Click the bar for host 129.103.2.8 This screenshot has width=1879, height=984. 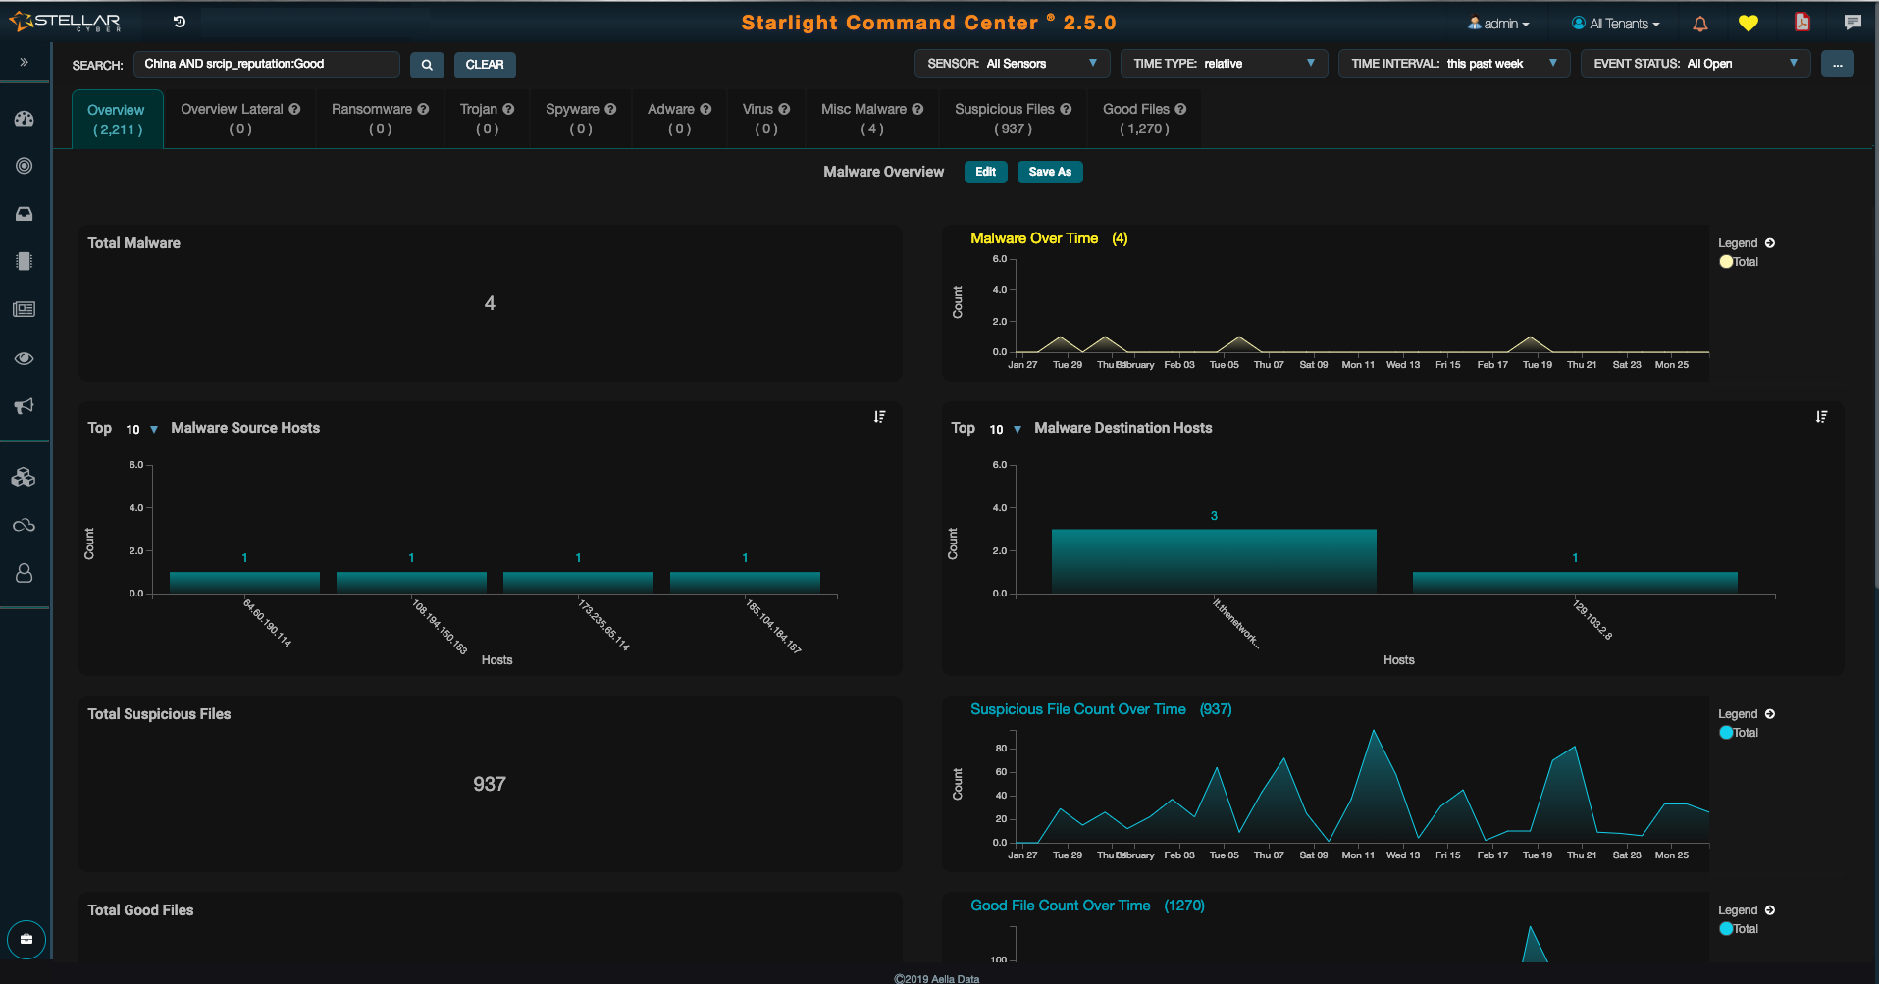pos(1575,583)
